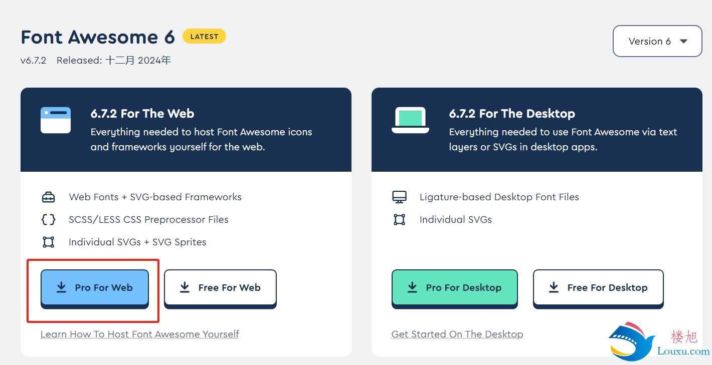Click the bounding box icon beside Individual SVGs
Image resolution: width=712 pixels, height=365 pixels.
point(399,219)
